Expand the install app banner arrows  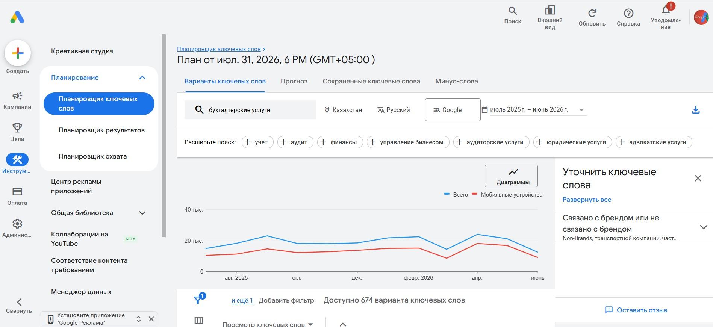point(139,319)
